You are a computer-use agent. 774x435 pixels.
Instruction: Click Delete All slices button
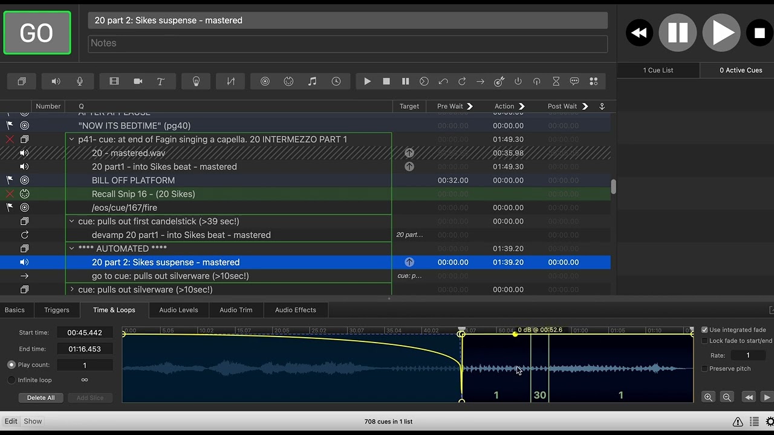coord(41,398)
